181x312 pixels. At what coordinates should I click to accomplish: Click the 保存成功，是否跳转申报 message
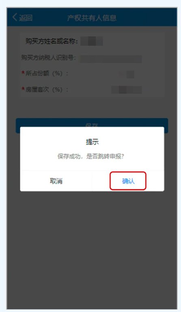pos(91,156)
